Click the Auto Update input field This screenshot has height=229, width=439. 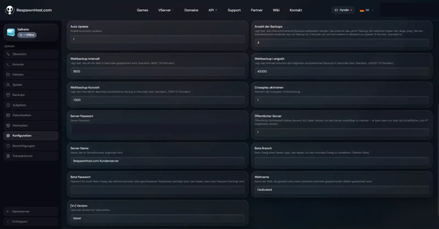pyautogui.click(x=157, y=39)
